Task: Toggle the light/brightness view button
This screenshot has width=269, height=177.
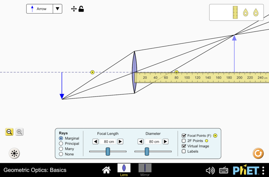Action: click(x=14, y=154)
